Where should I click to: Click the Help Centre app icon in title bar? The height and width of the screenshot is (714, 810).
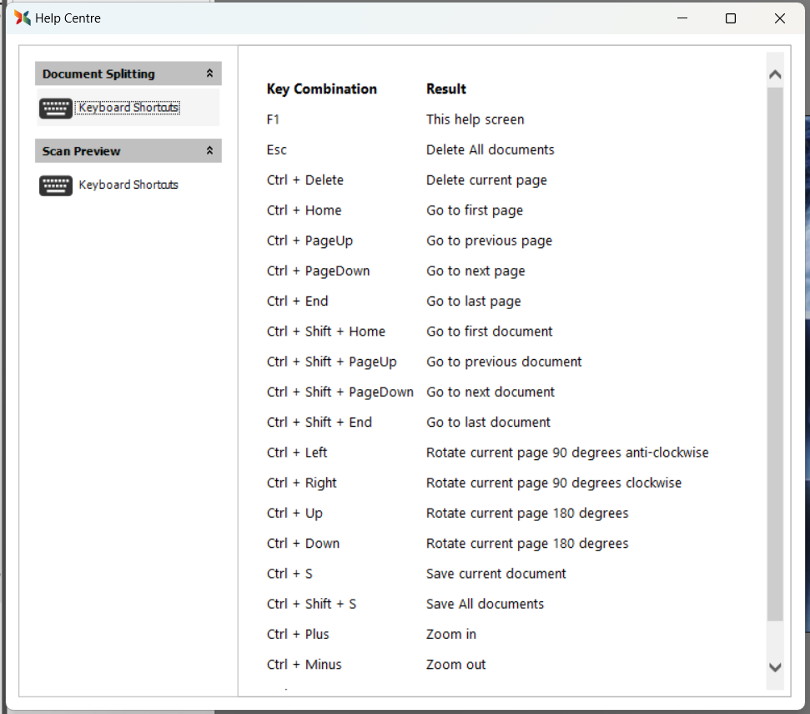pos(23,18)
